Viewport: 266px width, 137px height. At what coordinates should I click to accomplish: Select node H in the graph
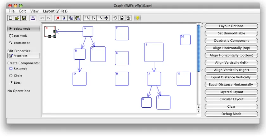(122, 79)
